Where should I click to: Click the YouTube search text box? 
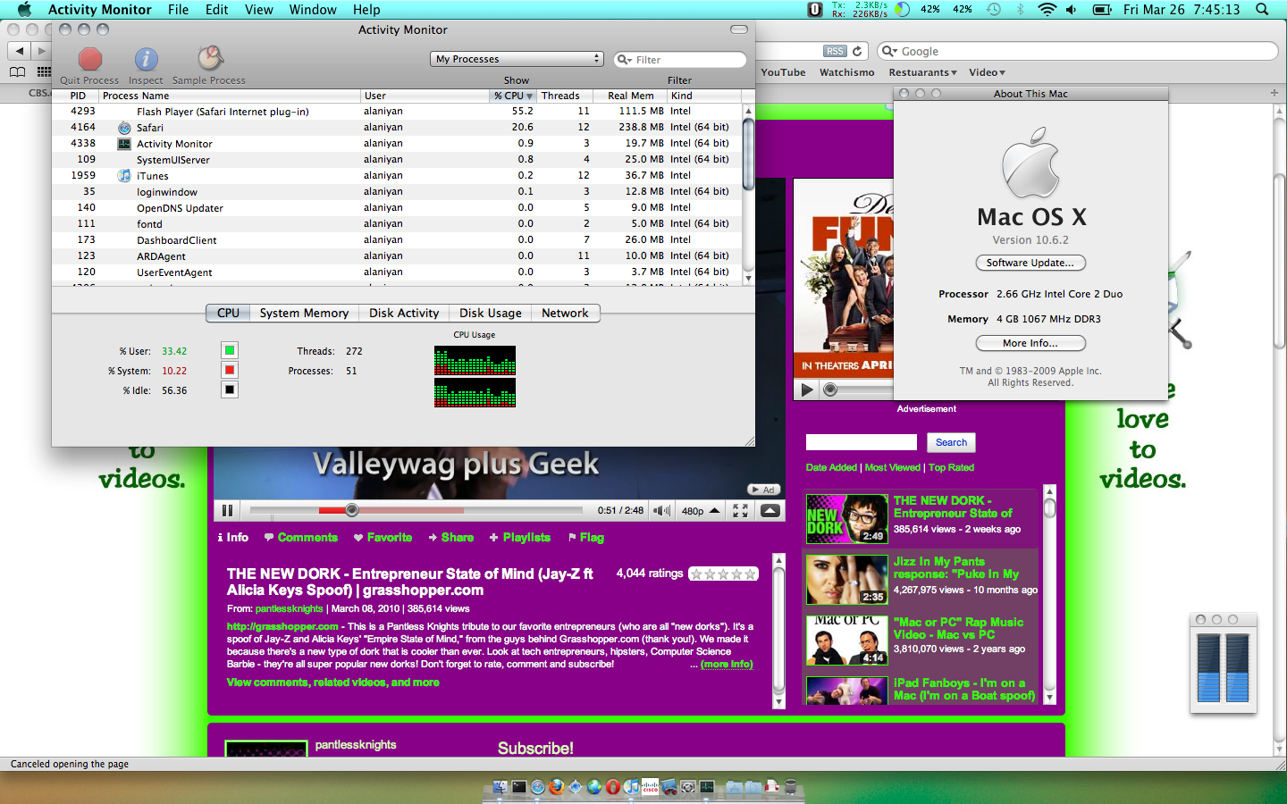tap(862, 442)
